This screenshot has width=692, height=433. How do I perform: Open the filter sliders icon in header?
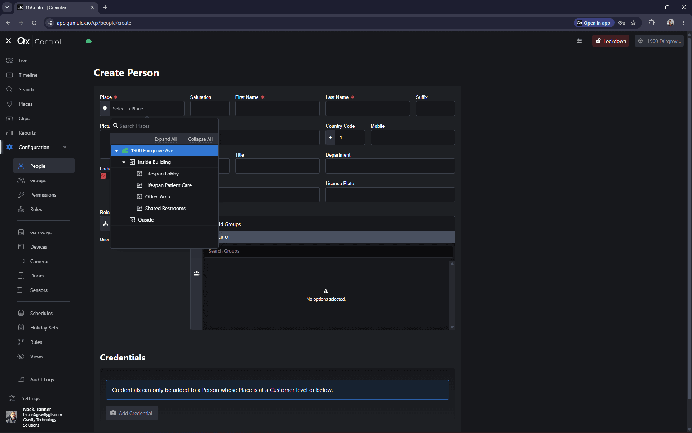(579, 41)
